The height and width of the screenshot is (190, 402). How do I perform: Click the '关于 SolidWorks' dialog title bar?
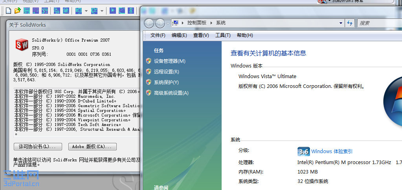click(x=73, y=25)
